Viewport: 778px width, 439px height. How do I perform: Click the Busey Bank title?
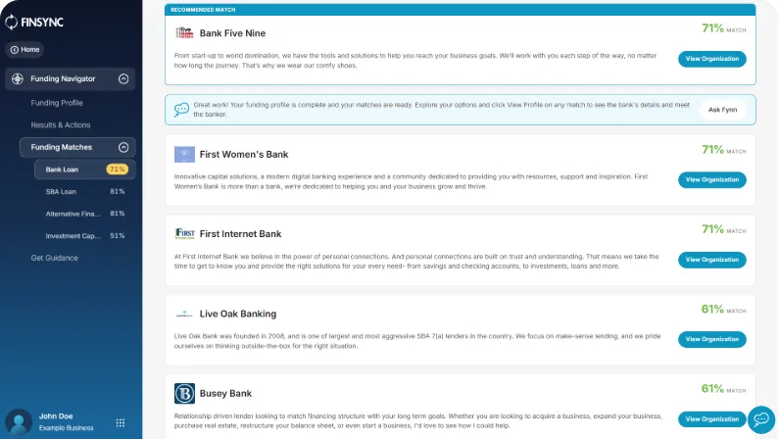(x=225, y=393)
